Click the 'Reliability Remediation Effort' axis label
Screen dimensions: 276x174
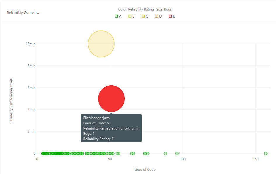tap(11, 101)
